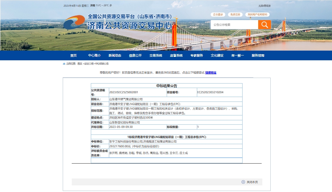Open the 无障碍阅读 accessibility link

click(x=264, y=6)
